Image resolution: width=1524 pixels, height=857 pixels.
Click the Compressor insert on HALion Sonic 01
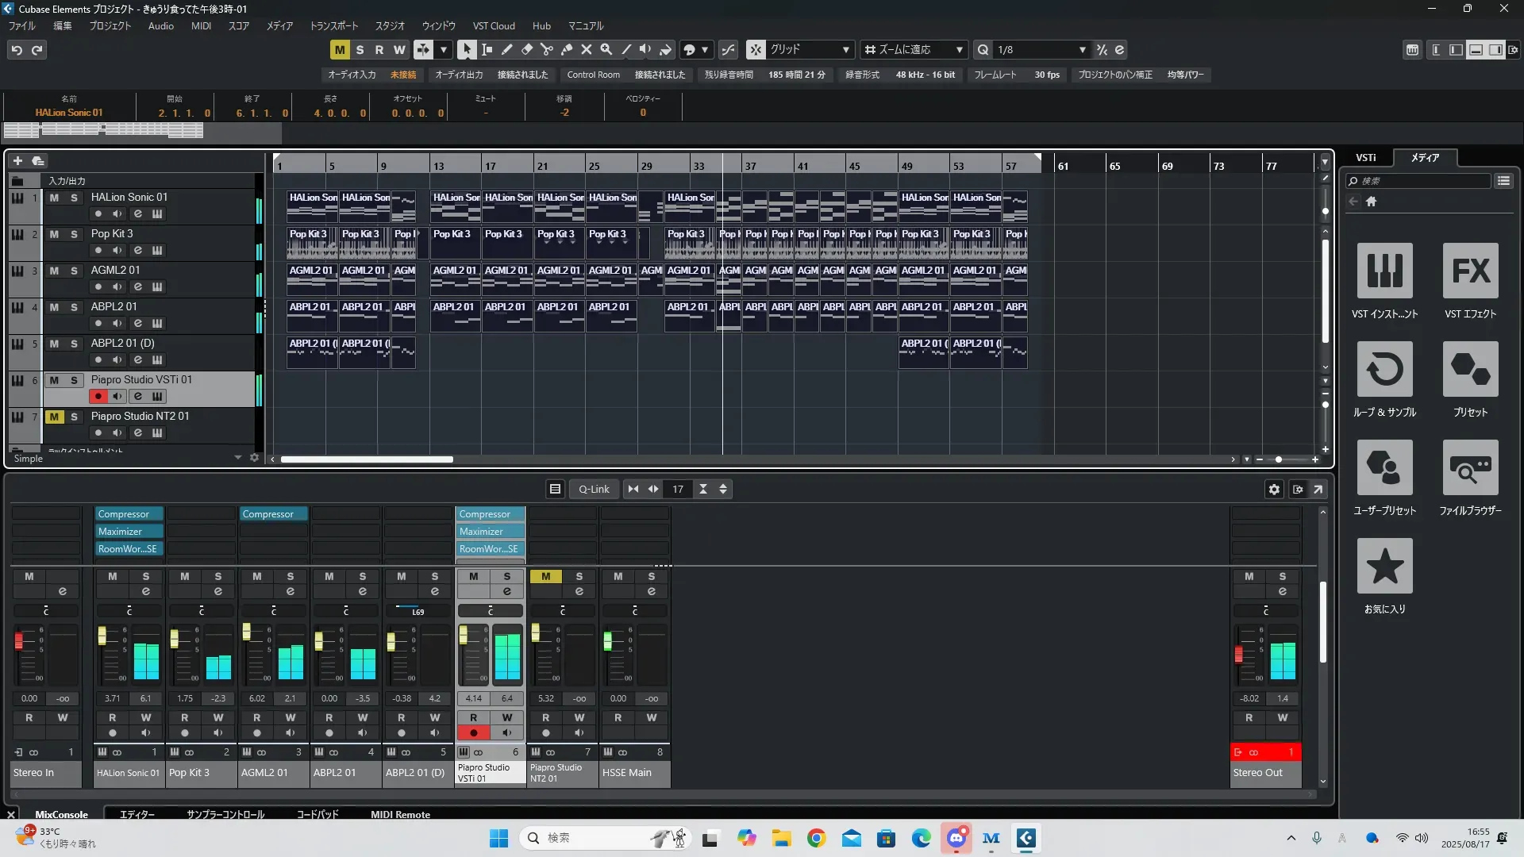(128, 514)
